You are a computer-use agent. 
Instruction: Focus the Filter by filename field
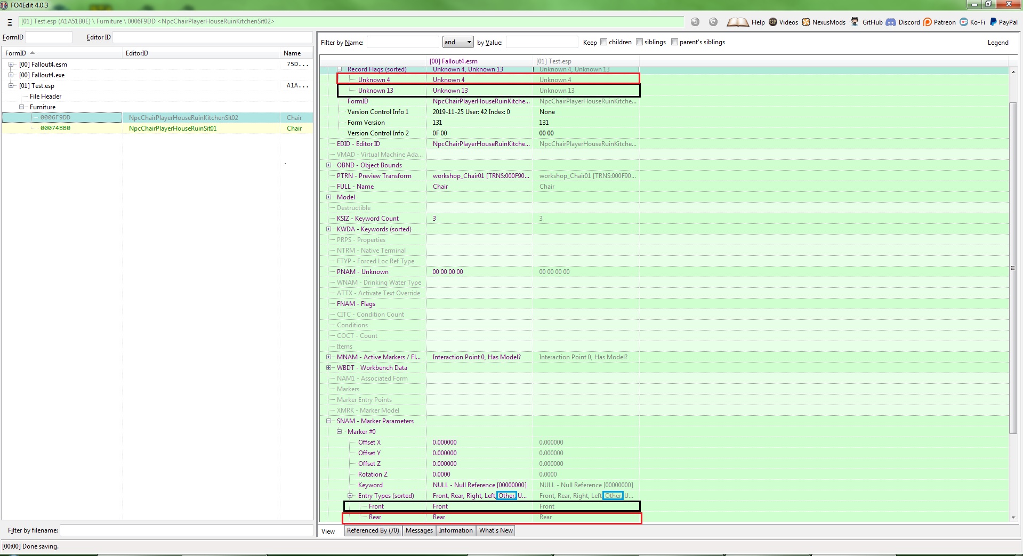tap(186, 530)
